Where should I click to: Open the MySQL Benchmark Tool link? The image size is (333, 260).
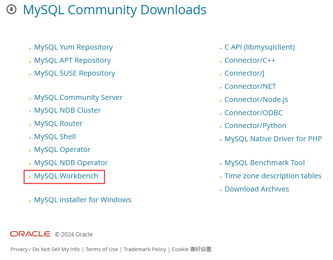tap(265, 163)
